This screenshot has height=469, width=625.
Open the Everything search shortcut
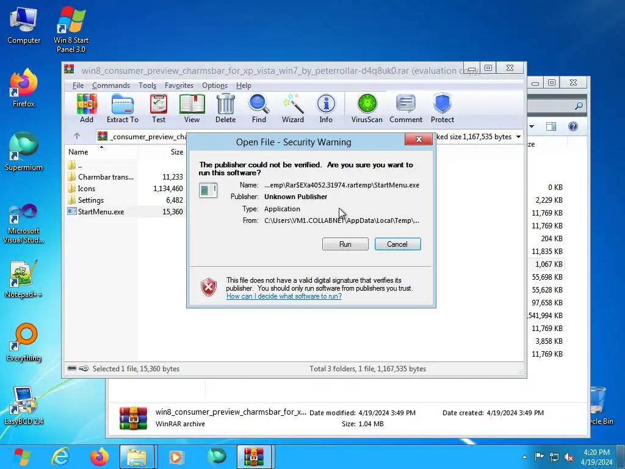point(24,343)
